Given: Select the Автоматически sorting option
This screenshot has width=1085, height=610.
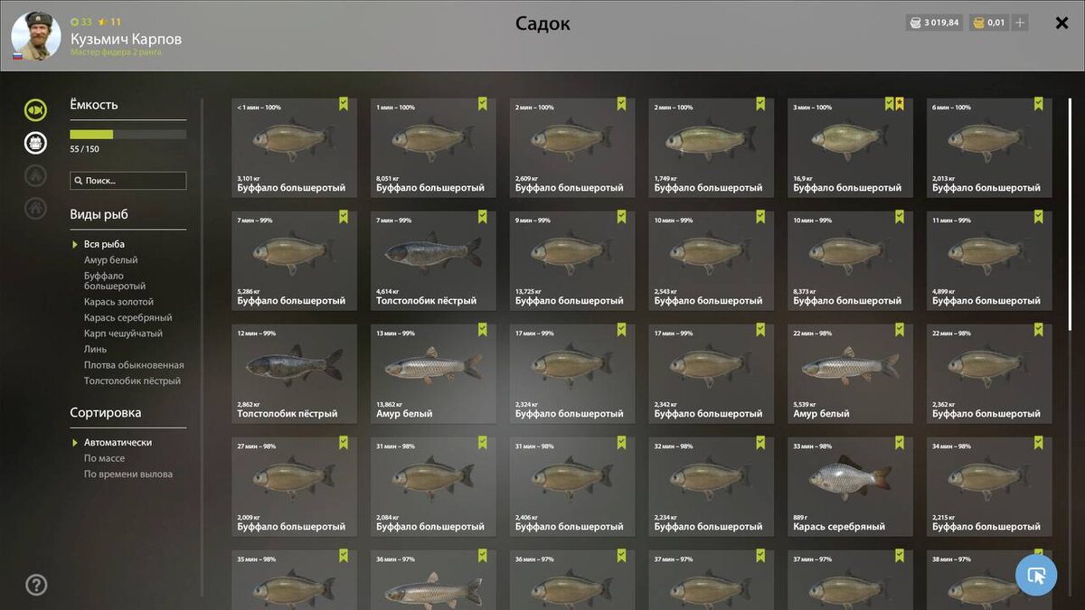Looking at the screenshot, I should point(118,443).
